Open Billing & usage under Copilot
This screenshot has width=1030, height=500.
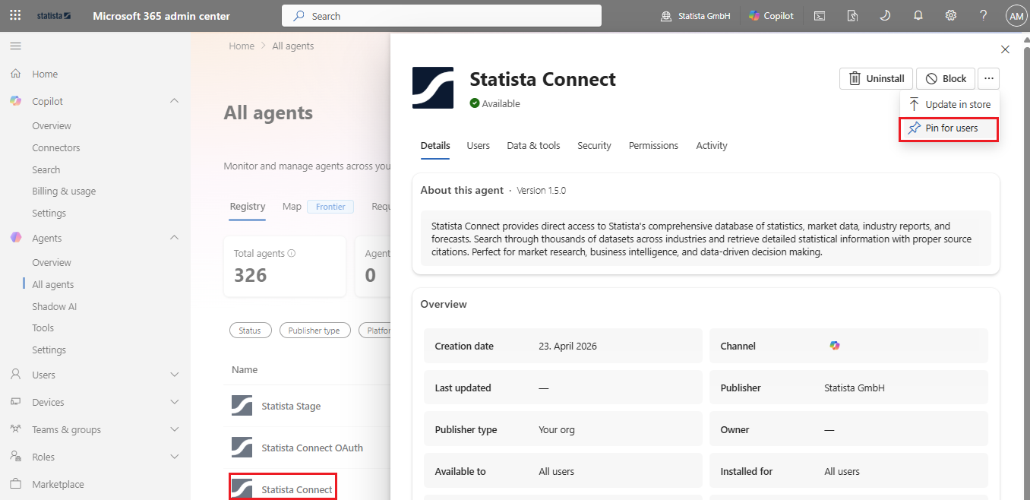tap(64, 191)
